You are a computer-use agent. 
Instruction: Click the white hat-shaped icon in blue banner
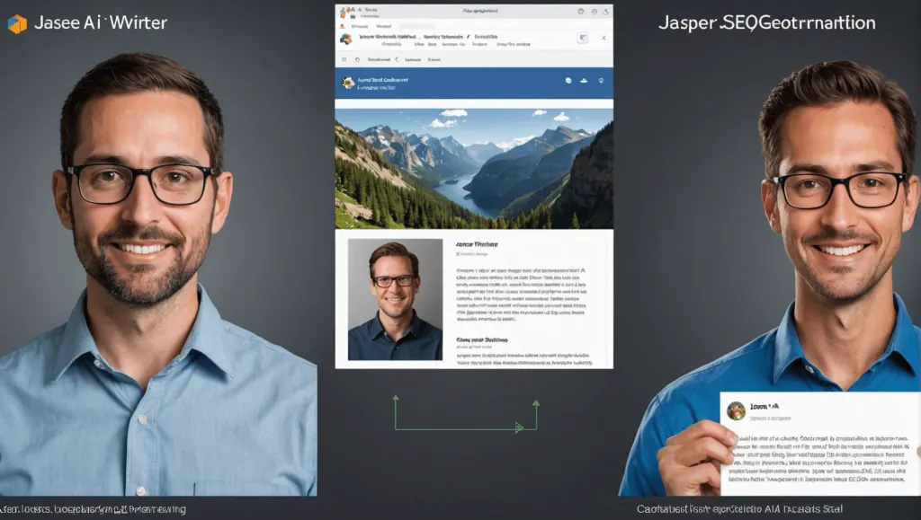click(x=584, y=80)
